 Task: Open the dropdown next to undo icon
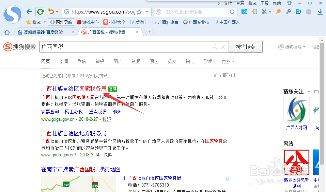57,12
